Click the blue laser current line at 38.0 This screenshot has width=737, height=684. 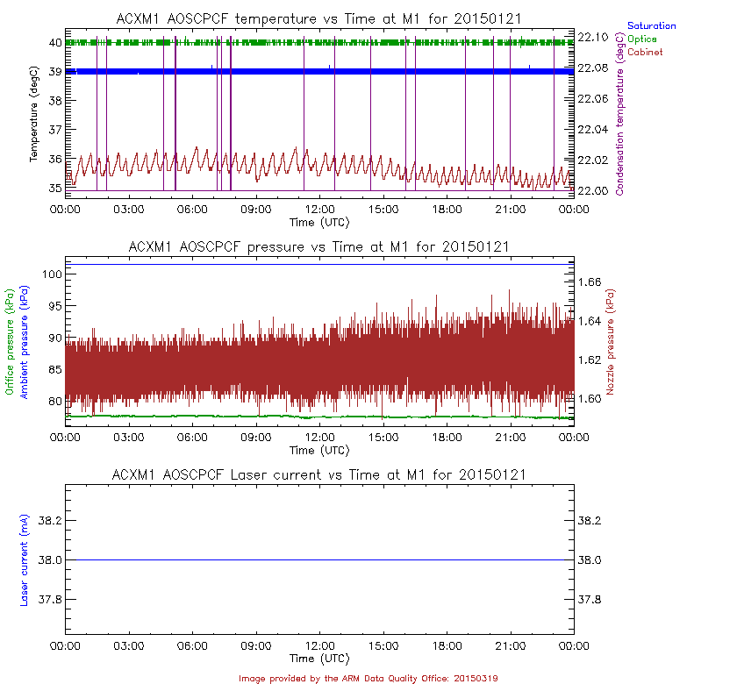coord(319,559)
